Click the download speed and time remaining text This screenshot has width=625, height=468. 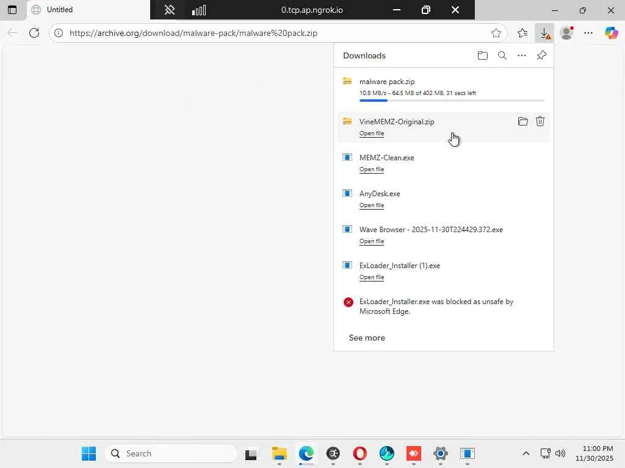click(417, 93)
